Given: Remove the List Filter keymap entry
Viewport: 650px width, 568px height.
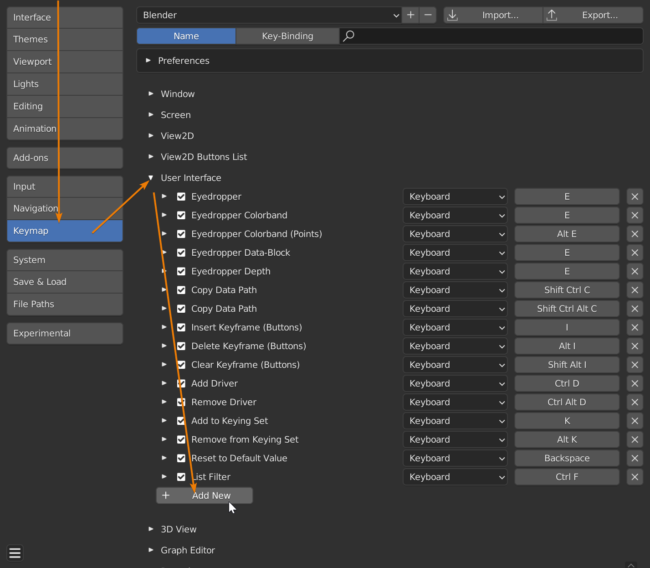Looking at the screenshot, I should [635, 477].
